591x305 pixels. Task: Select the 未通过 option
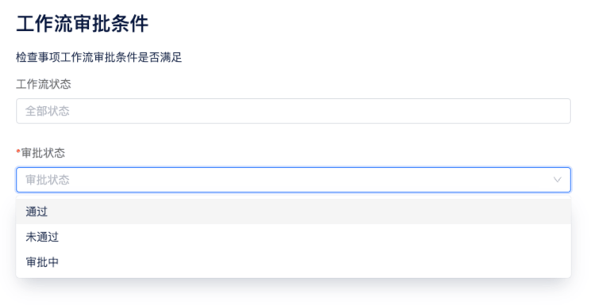coord(294,237)
